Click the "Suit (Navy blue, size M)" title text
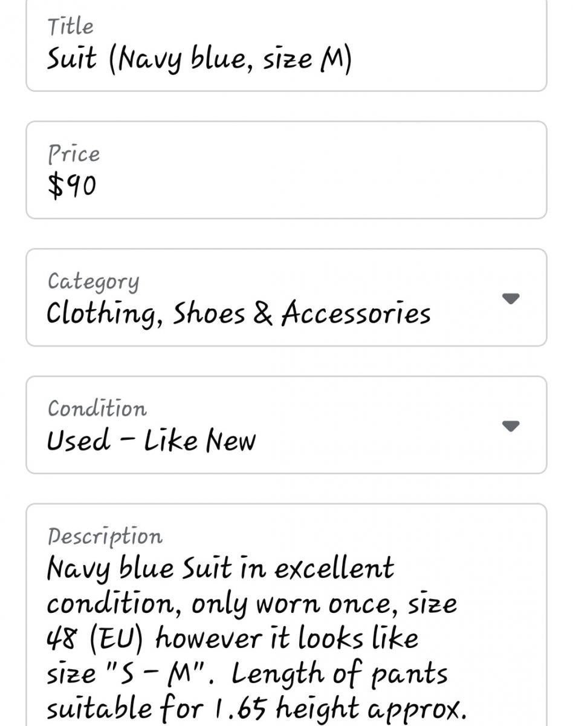Viewport: 573px width, 726px height. (199, 59)
